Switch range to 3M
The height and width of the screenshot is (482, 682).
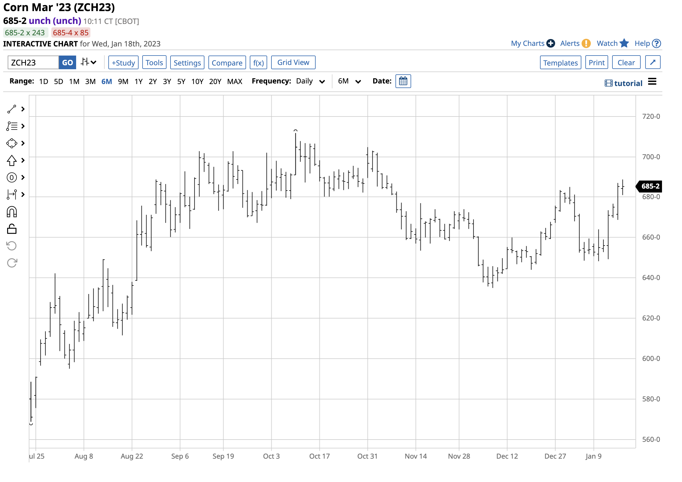coord(90,82)
